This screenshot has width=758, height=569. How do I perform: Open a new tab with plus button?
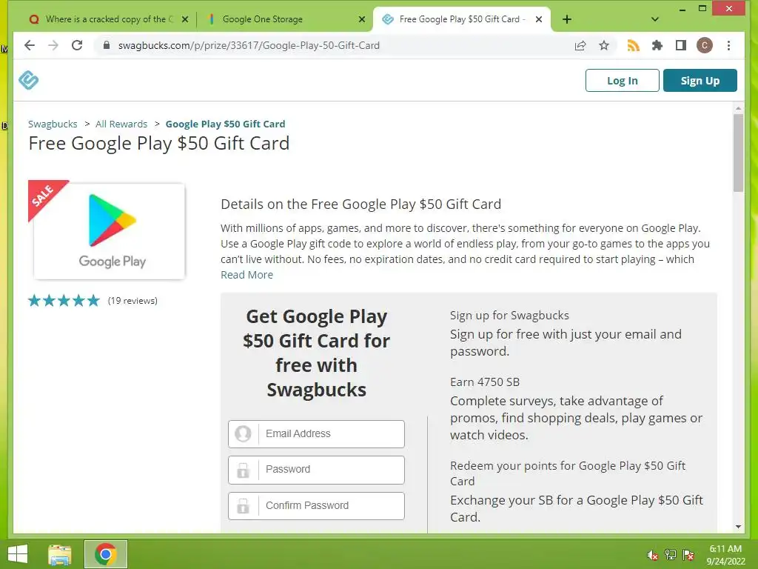(x=567, y=19)
